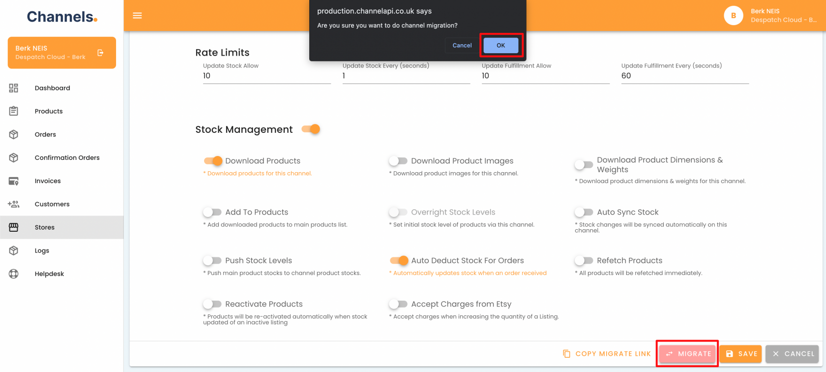This screenshot has width=826, height=372.
Task: Open the Logs menu item
Action: coord(42,250)
